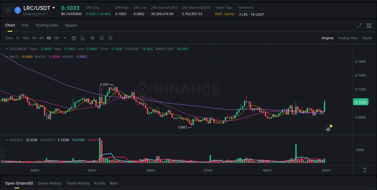
Task: Expand chart to fullscreen mode
Action: click(359, 26)
